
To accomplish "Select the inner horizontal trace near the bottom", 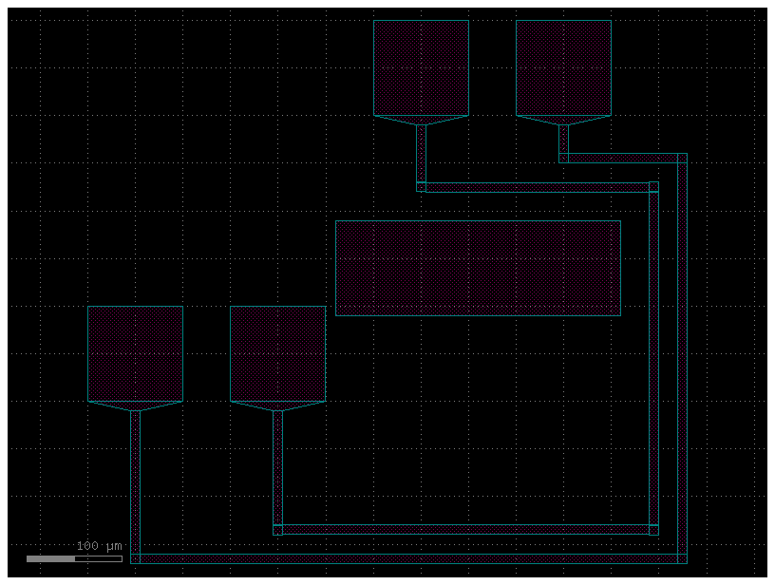I will (465, 530).
